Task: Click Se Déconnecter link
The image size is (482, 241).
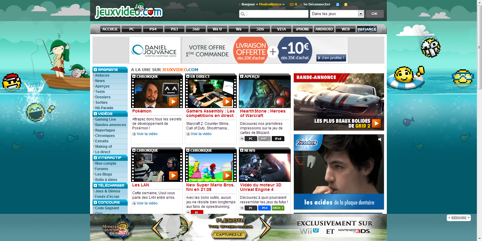Action: 317,4
